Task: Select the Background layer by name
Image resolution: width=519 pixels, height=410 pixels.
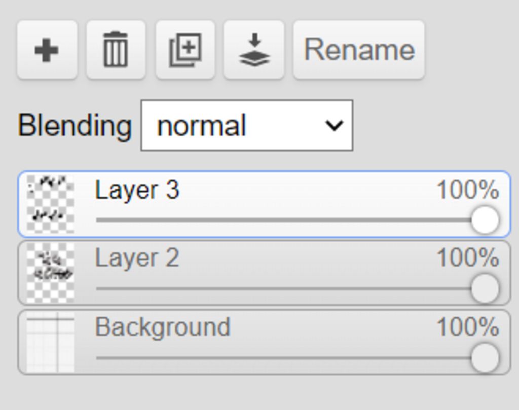Action: [162, 327]
